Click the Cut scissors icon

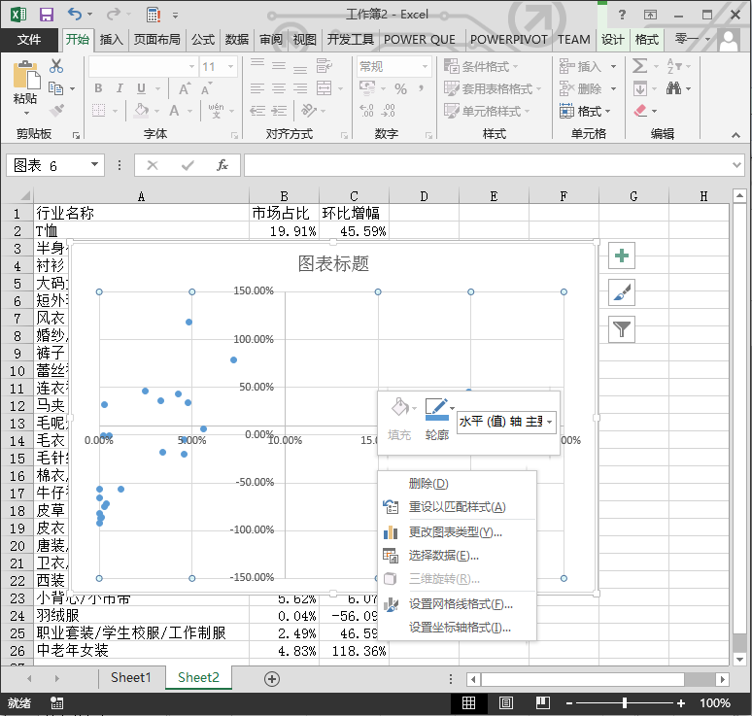point(56,66)
